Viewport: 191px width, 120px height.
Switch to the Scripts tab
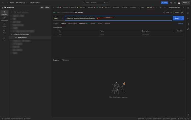[x=100, y=23]
